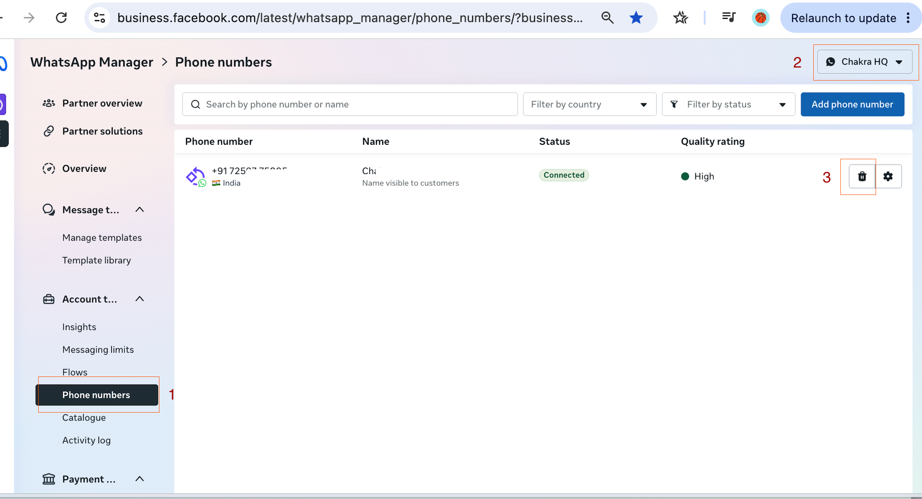Open Catalogue page

click(x=84, y=417)
